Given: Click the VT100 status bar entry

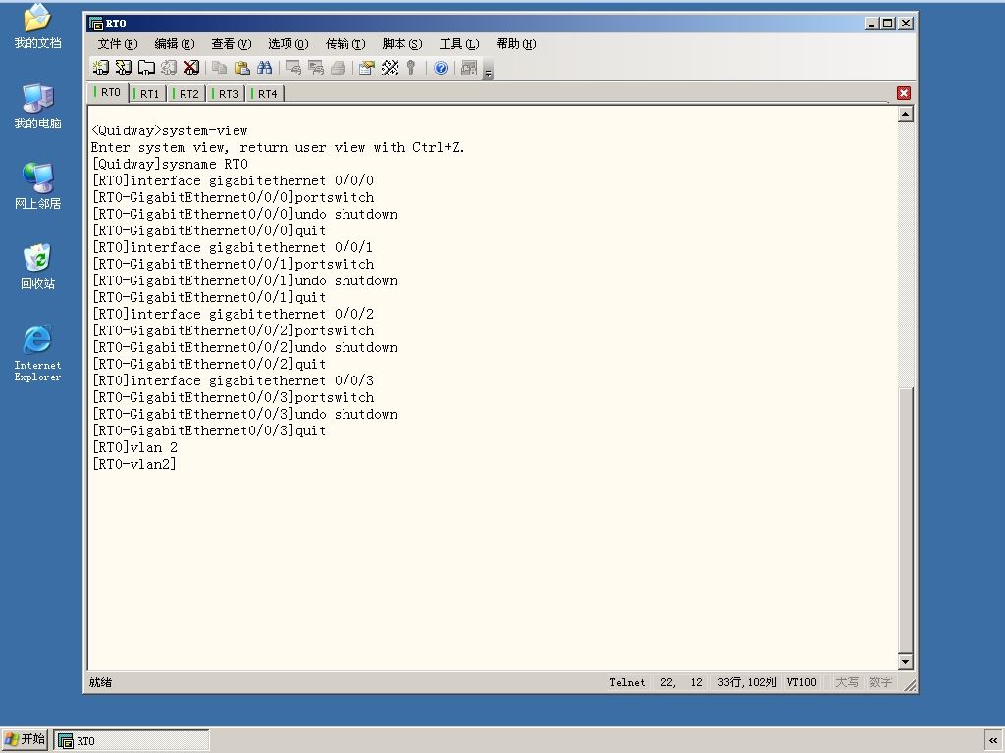Looking at the screenshot, I should pos(801,682).
